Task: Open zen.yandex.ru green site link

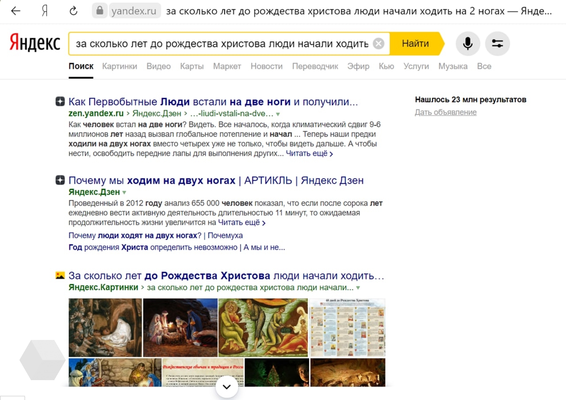Action: tap(96, 114)
